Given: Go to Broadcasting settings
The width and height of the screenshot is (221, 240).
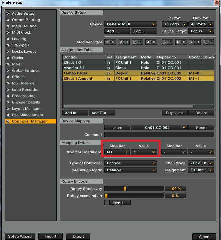Looking at the screenshot, I should pyautogui.click(x=24, y=96).
